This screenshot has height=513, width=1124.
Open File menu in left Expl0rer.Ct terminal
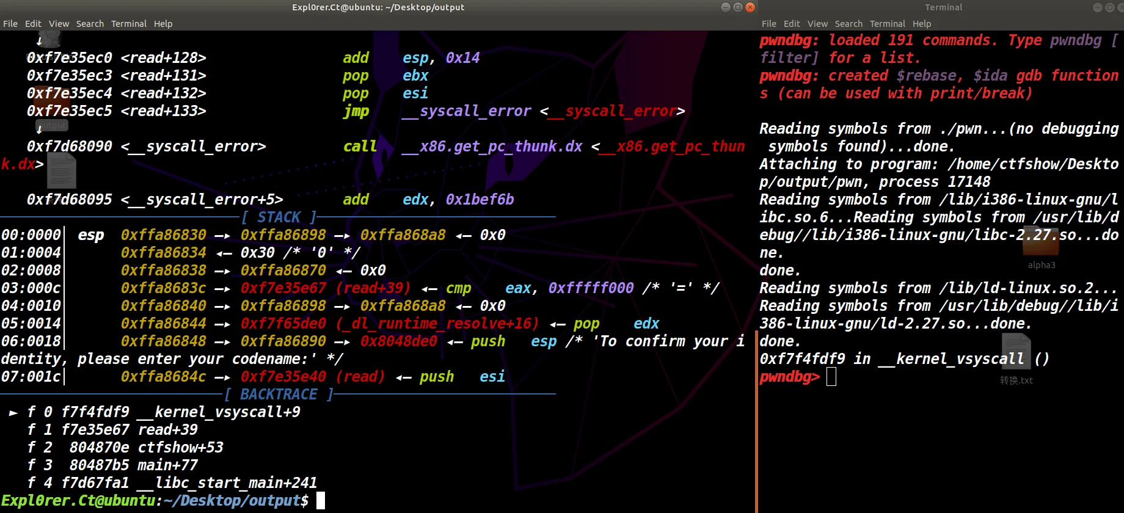pyautogui.click(x=10, y=24)
